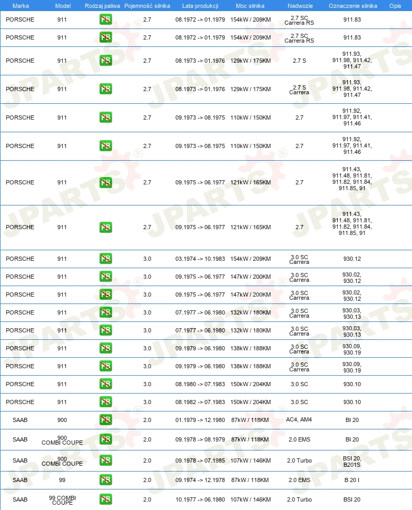Click 154kW / 209KM in the 3.0 SC Carrera row
This screenshot has height=510, width=412.
coord(250,259)
